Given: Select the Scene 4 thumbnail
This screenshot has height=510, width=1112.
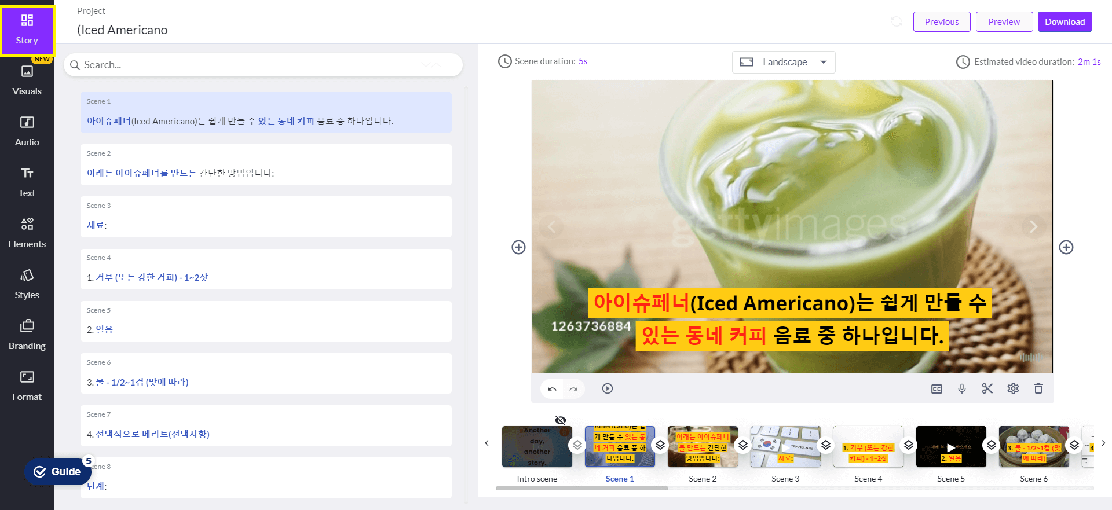Looking at the screenshot, I should point(868,447).
